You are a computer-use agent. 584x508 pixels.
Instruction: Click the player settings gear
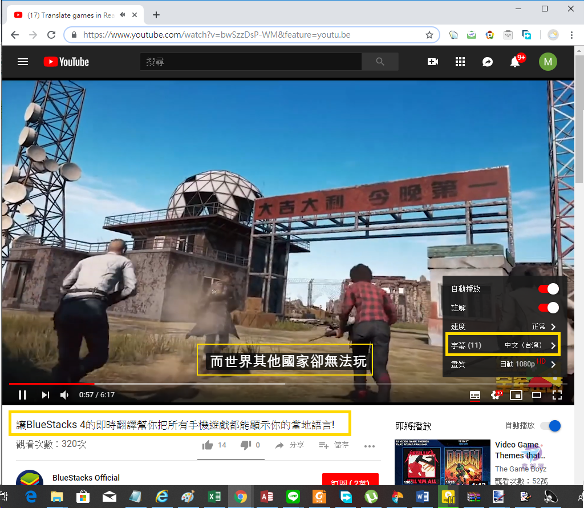(x=496, y=395)
